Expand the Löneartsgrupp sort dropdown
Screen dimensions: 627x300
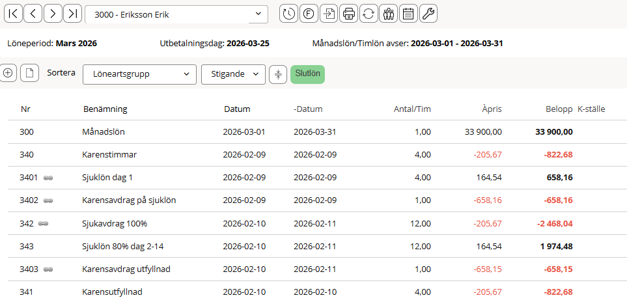139,74
